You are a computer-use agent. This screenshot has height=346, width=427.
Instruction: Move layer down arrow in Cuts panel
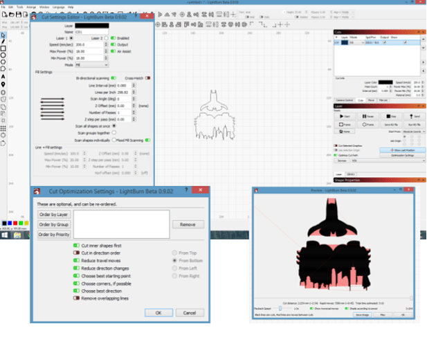(x=423, y=48)
